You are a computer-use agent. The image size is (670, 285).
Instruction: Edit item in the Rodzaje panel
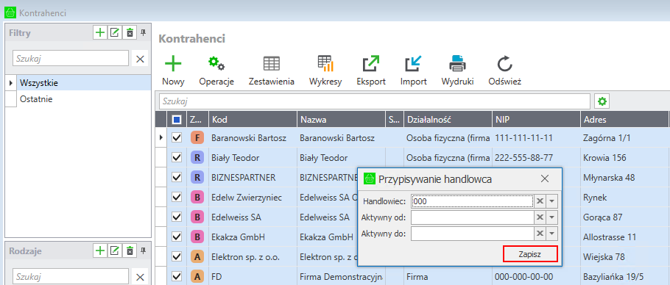point(114,250)
